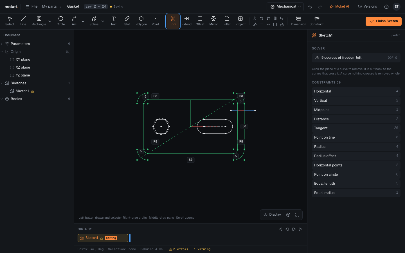405x253 pixels.
Task: Jump to the first history step
Action: point(280,229)
